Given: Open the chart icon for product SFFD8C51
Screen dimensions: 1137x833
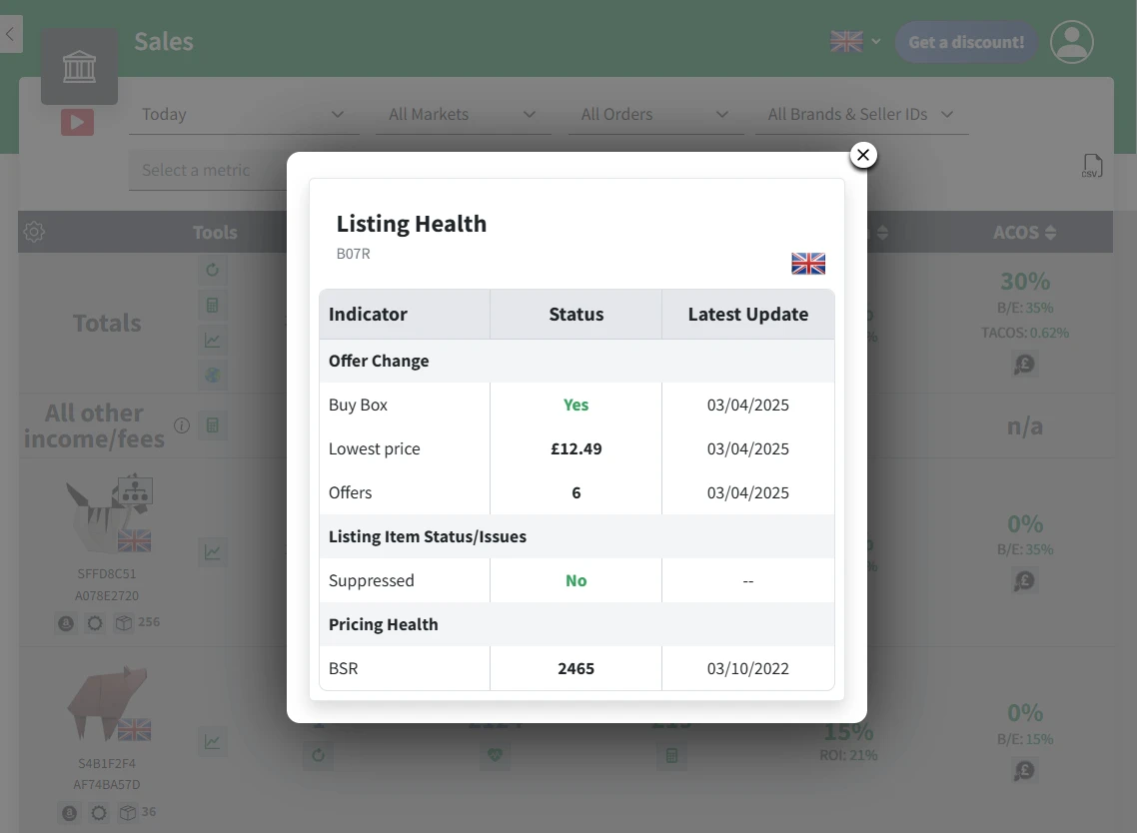Looking at the screenshot, I should (213, 552).
